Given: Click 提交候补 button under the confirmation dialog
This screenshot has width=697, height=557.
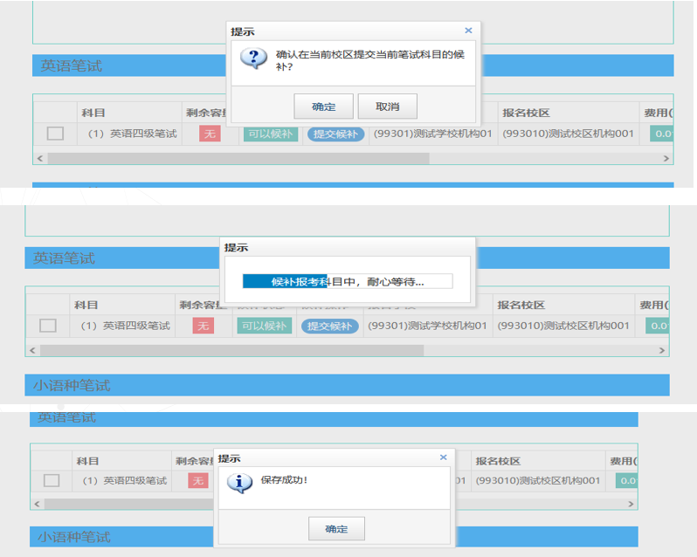Looking at the screenshot, I should [335, 134].
